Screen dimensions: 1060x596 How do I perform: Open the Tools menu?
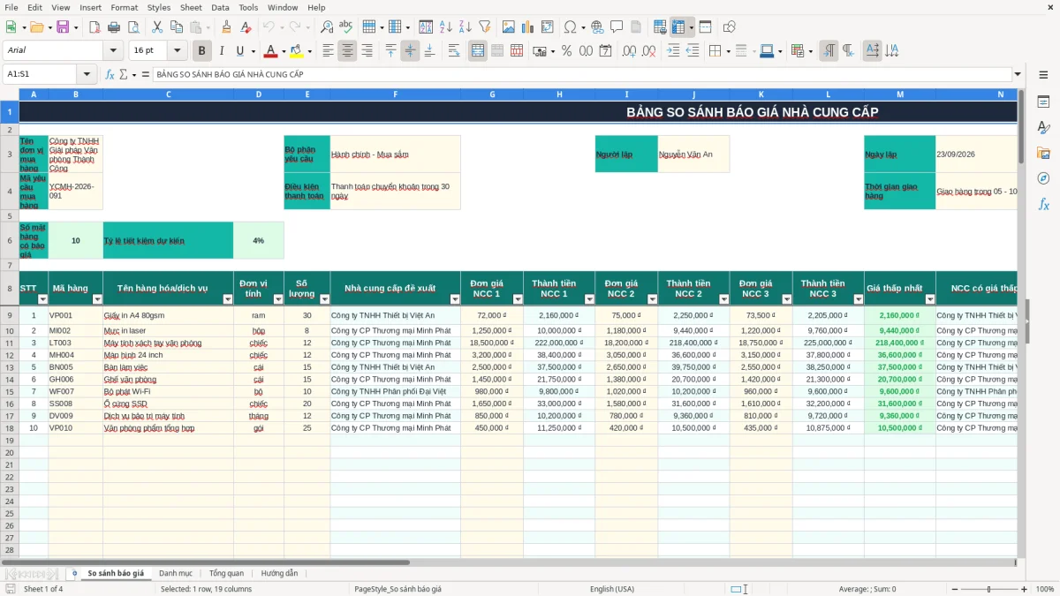pos(248,7)
